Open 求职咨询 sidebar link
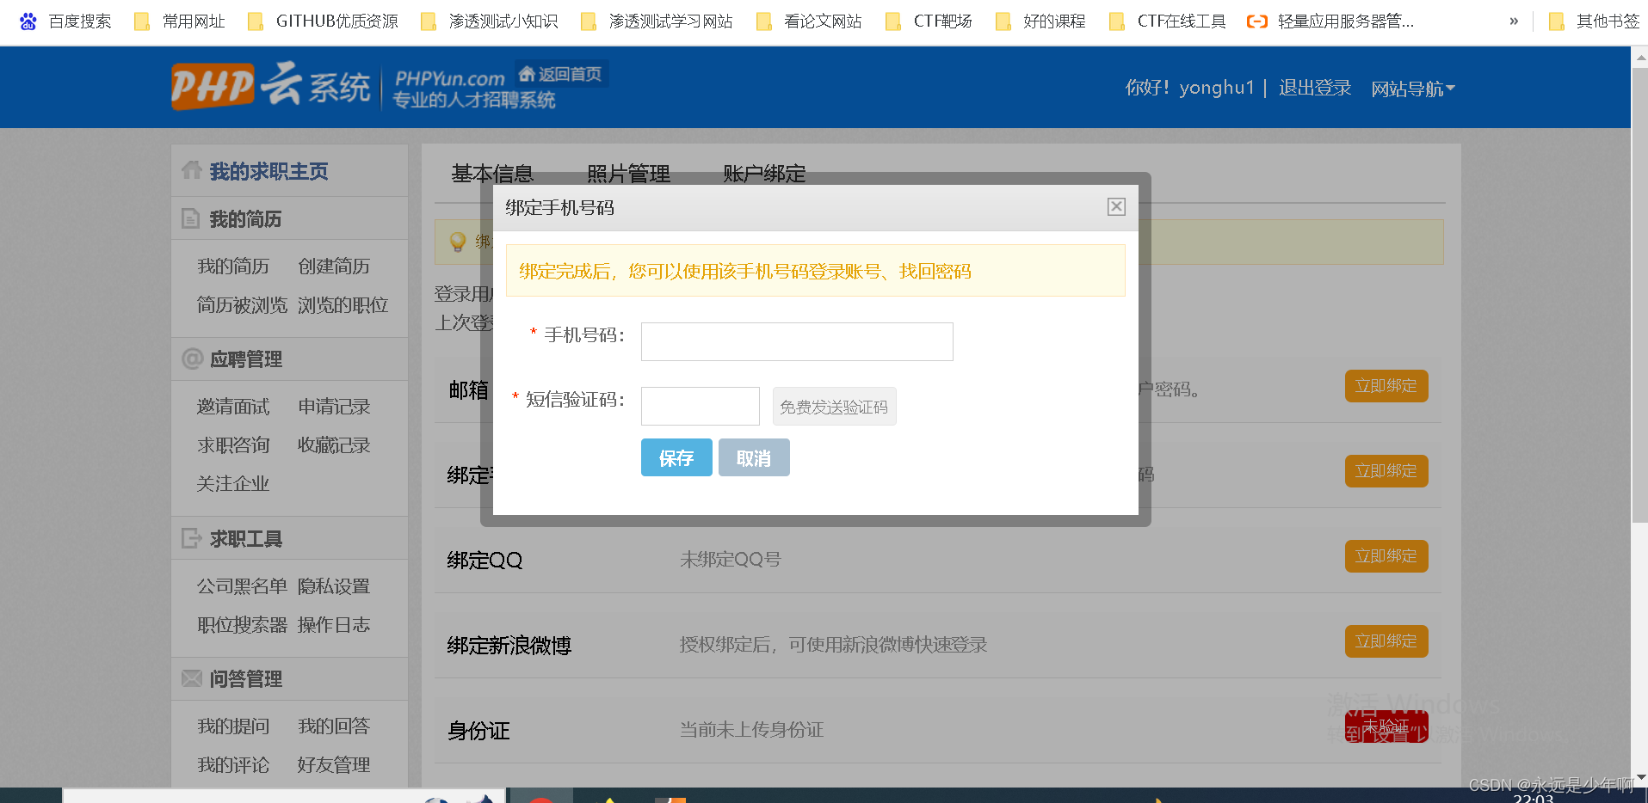The height and width of the screenshot is (803, 1648). (x=233, y=445)
